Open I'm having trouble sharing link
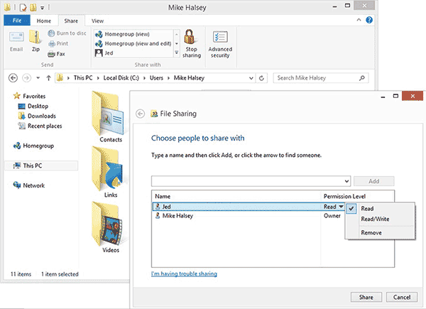This screenshot has height=309, width=426. pyautogui.click(x=184, y=273)
